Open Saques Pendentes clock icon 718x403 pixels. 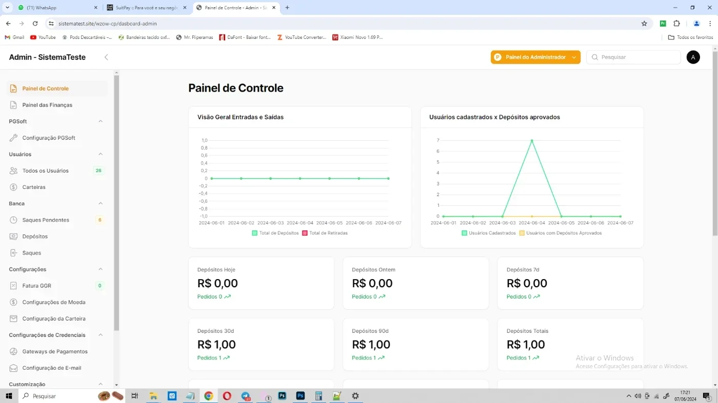tap(14, 220)
